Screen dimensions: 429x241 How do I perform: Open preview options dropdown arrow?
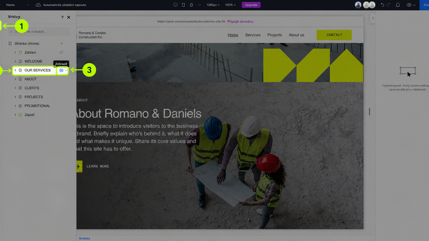(x=414, y=5)
